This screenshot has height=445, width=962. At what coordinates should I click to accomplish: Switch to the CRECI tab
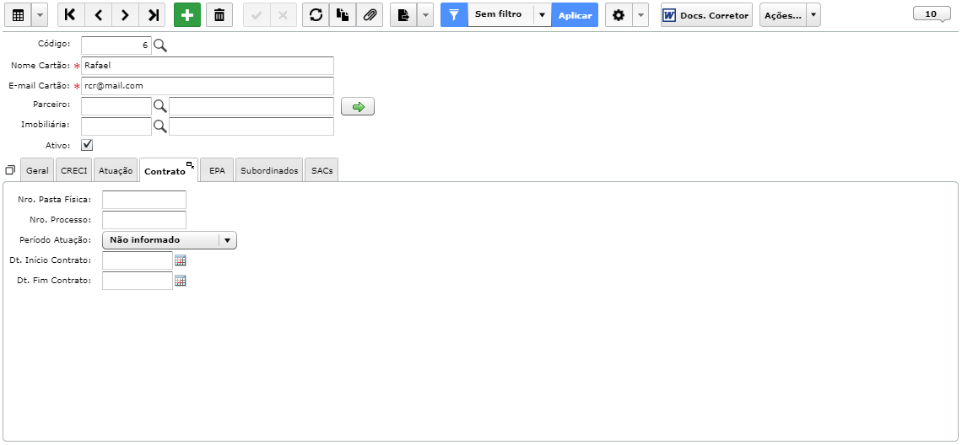pos(74,170)
